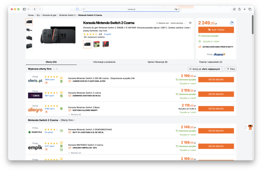This screenshot has width=262, height=171.
Task: Switch to Opinie i Recenzje (8) tab
Action: pos(157,62)
